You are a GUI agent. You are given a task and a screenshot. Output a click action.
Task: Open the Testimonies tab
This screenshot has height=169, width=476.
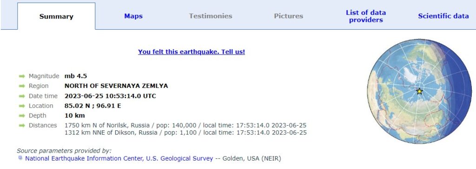pyautogui.click(x=211, y=16)
